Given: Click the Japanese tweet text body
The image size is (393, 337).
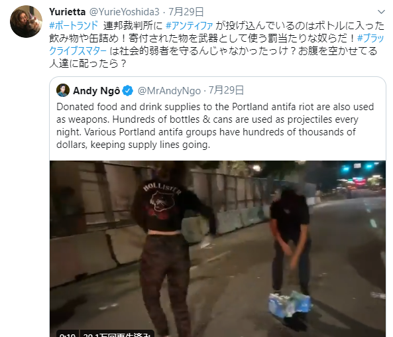Looking at the screenshot, I should 217,44.
